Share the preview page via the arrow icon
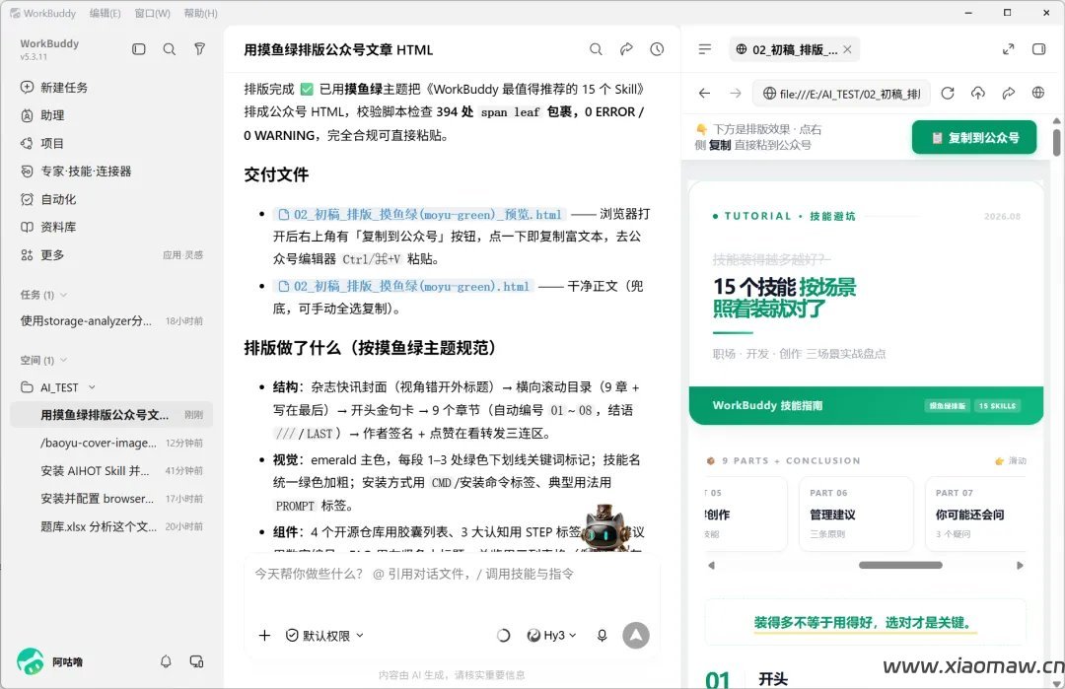The height and width of the screenshot is (689, 1065). 1009,93
